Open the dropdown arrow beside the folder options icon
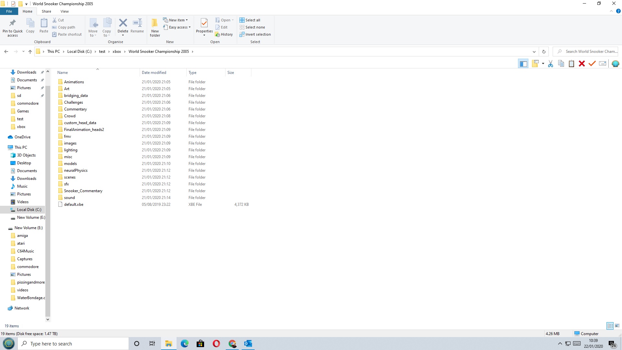 543,64
